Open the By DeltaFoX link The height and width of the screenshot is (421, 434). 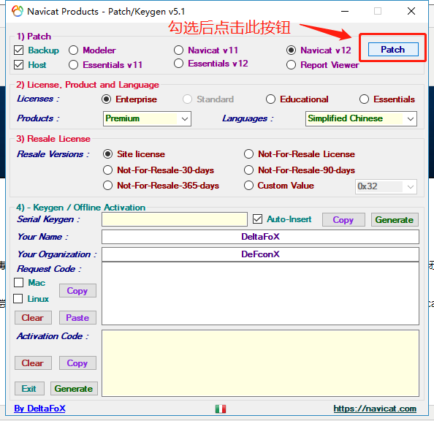point(39,409)
